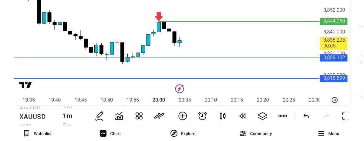Select the green 3,844.960 price level label
The height and width of the screenshot is (141, 364).
pos(333,21)
